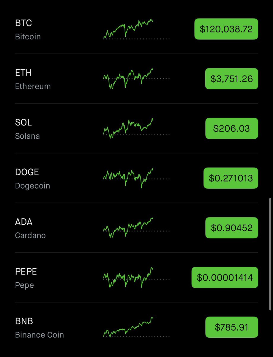This screenshot has width=273, height=357.
Task: Tap the BNB price badge $785.91
Action: pyautogui.click(x=232, y=327)
